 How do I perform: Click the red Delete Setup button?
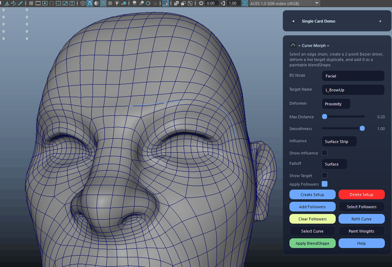pos(362,195)
